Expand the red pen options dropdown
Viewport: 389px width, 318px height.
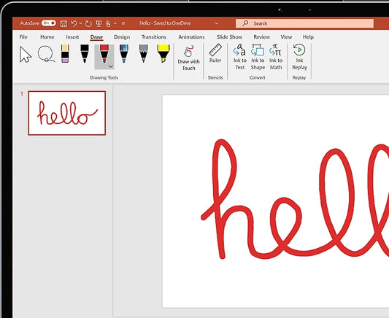click(x=111, y=66)
